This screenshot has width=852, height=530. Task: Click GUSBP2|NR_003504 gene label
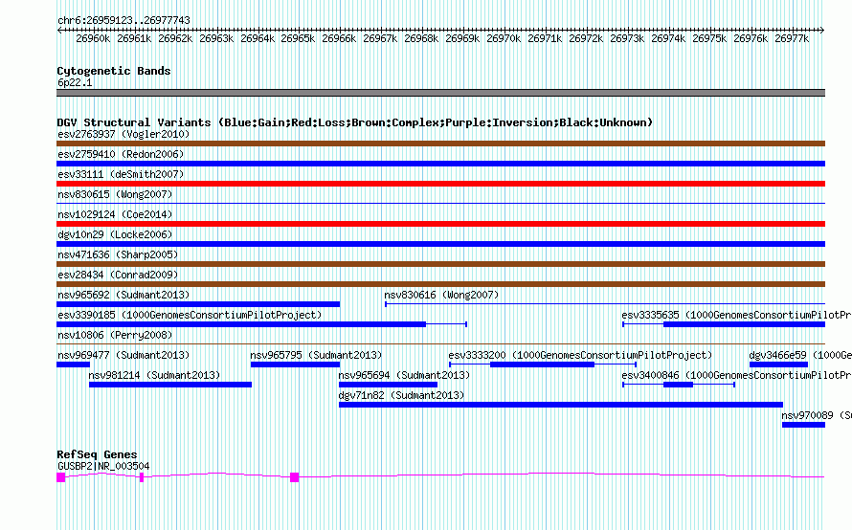(x=103, y=466)
